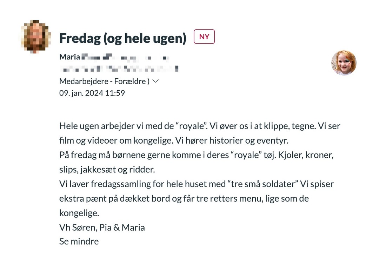Screen dimensions: 379x269
Task: Click the line starting "film og videoer"
Action: tap(173, 141)
